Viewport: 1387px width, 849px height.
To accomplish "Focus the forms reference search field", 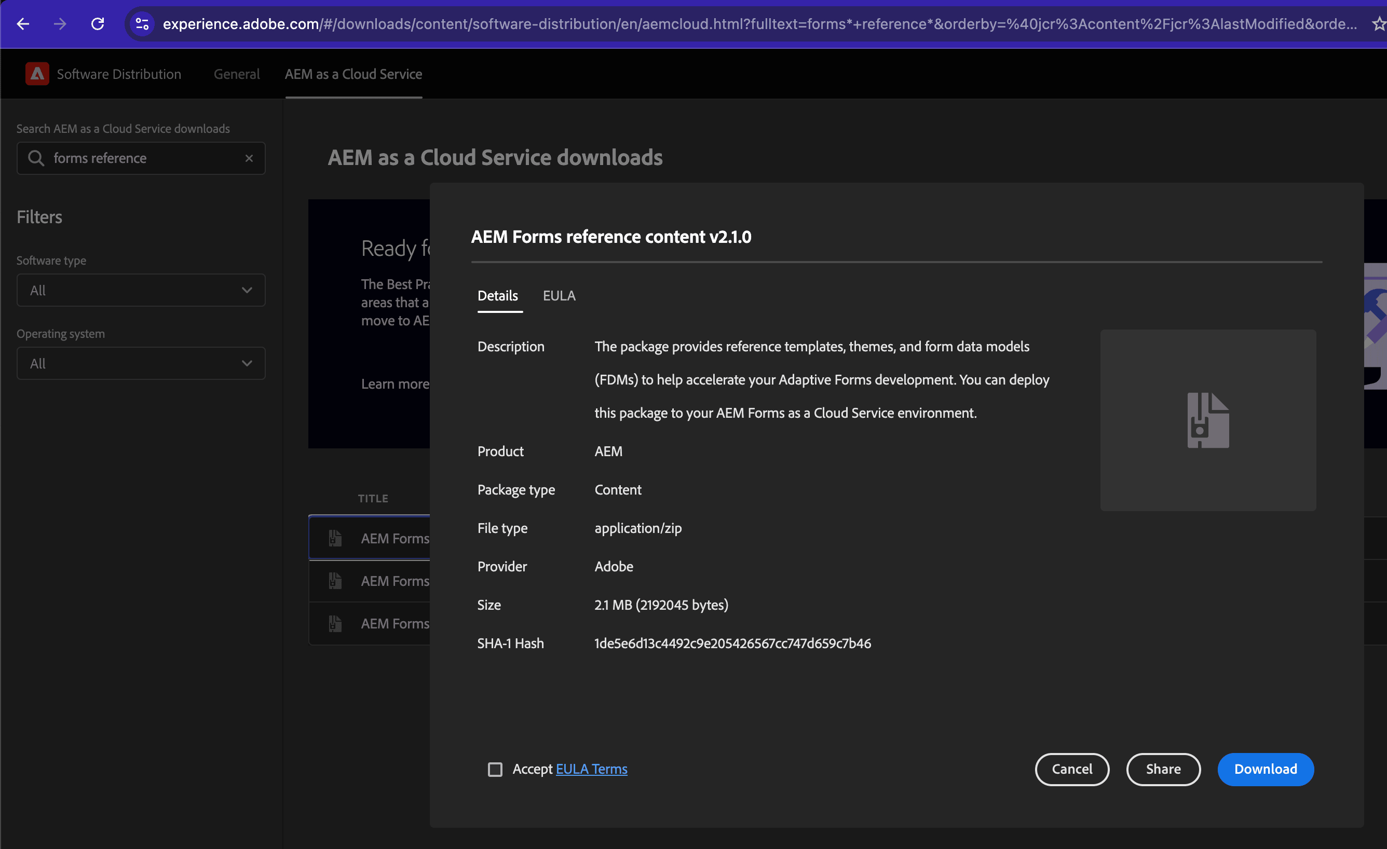I will (x=141, y=158).
